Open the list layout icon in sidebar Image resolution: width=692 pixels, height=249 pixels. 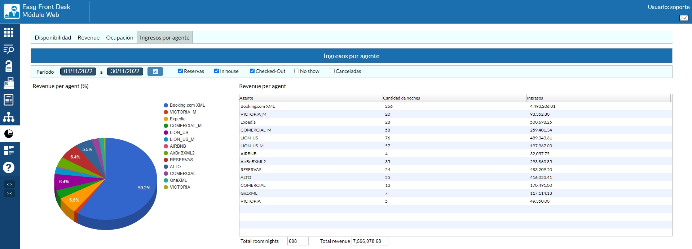9,151
